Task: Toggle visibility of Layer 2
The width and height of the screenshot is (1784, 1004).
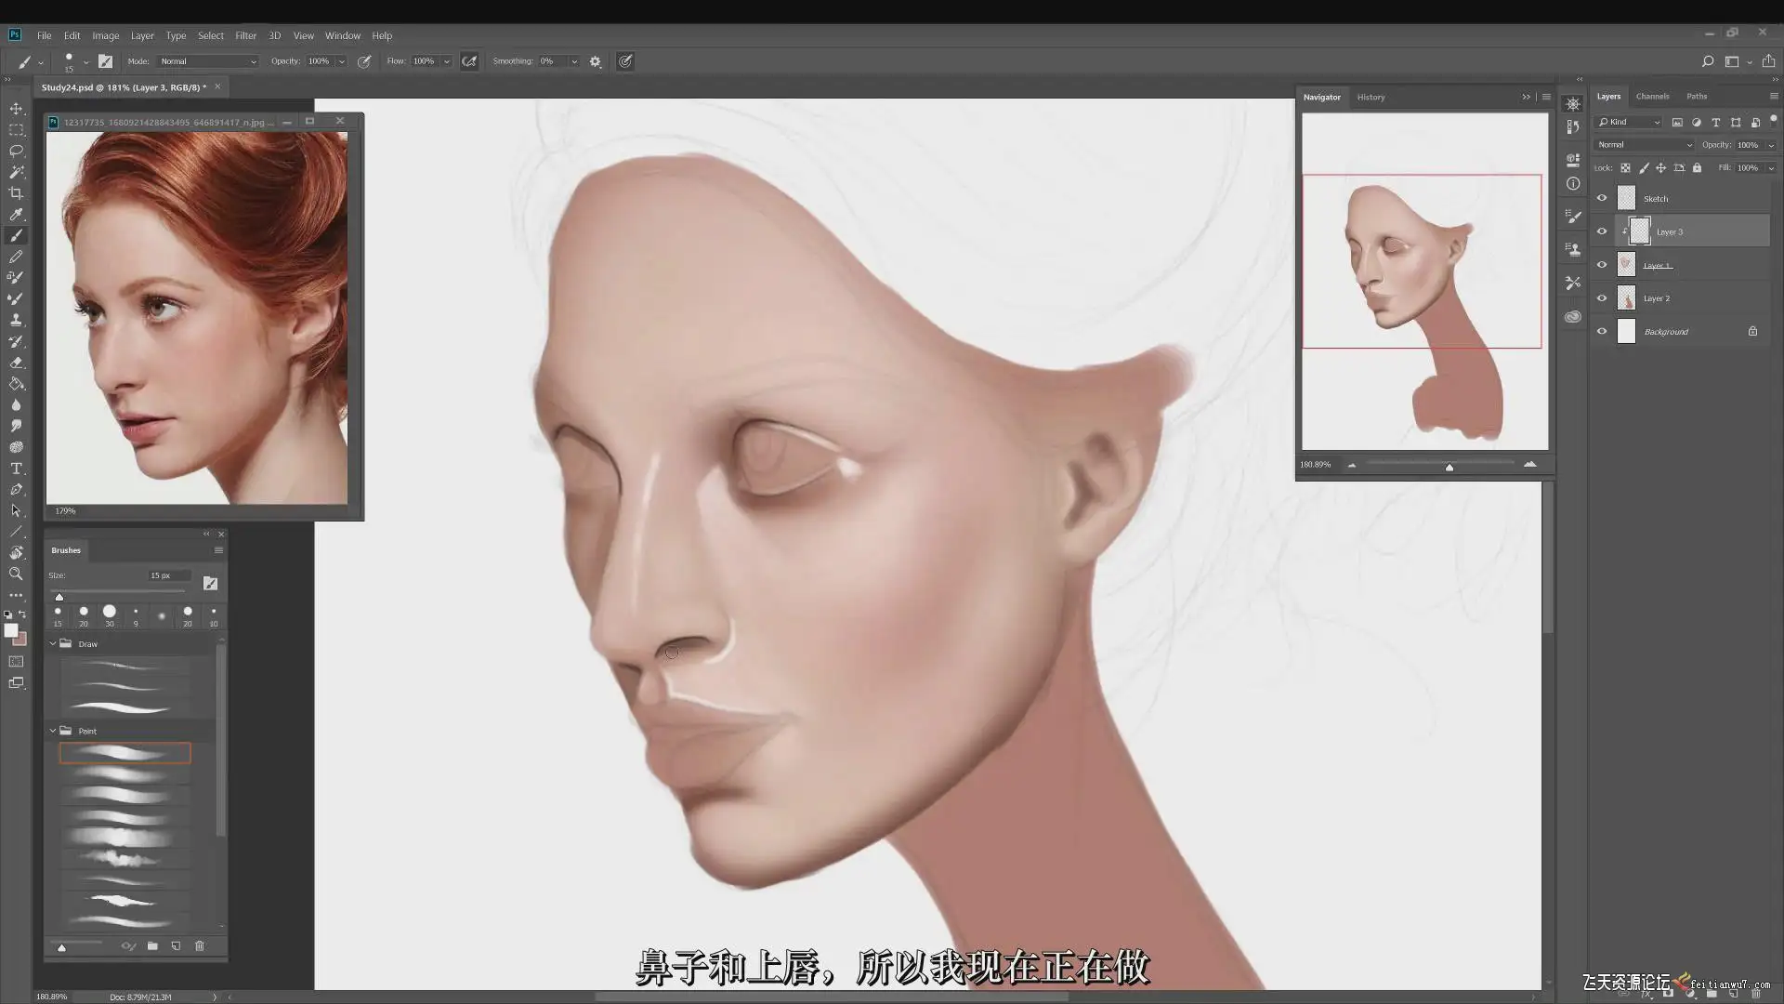Action: coord(1602,298)
